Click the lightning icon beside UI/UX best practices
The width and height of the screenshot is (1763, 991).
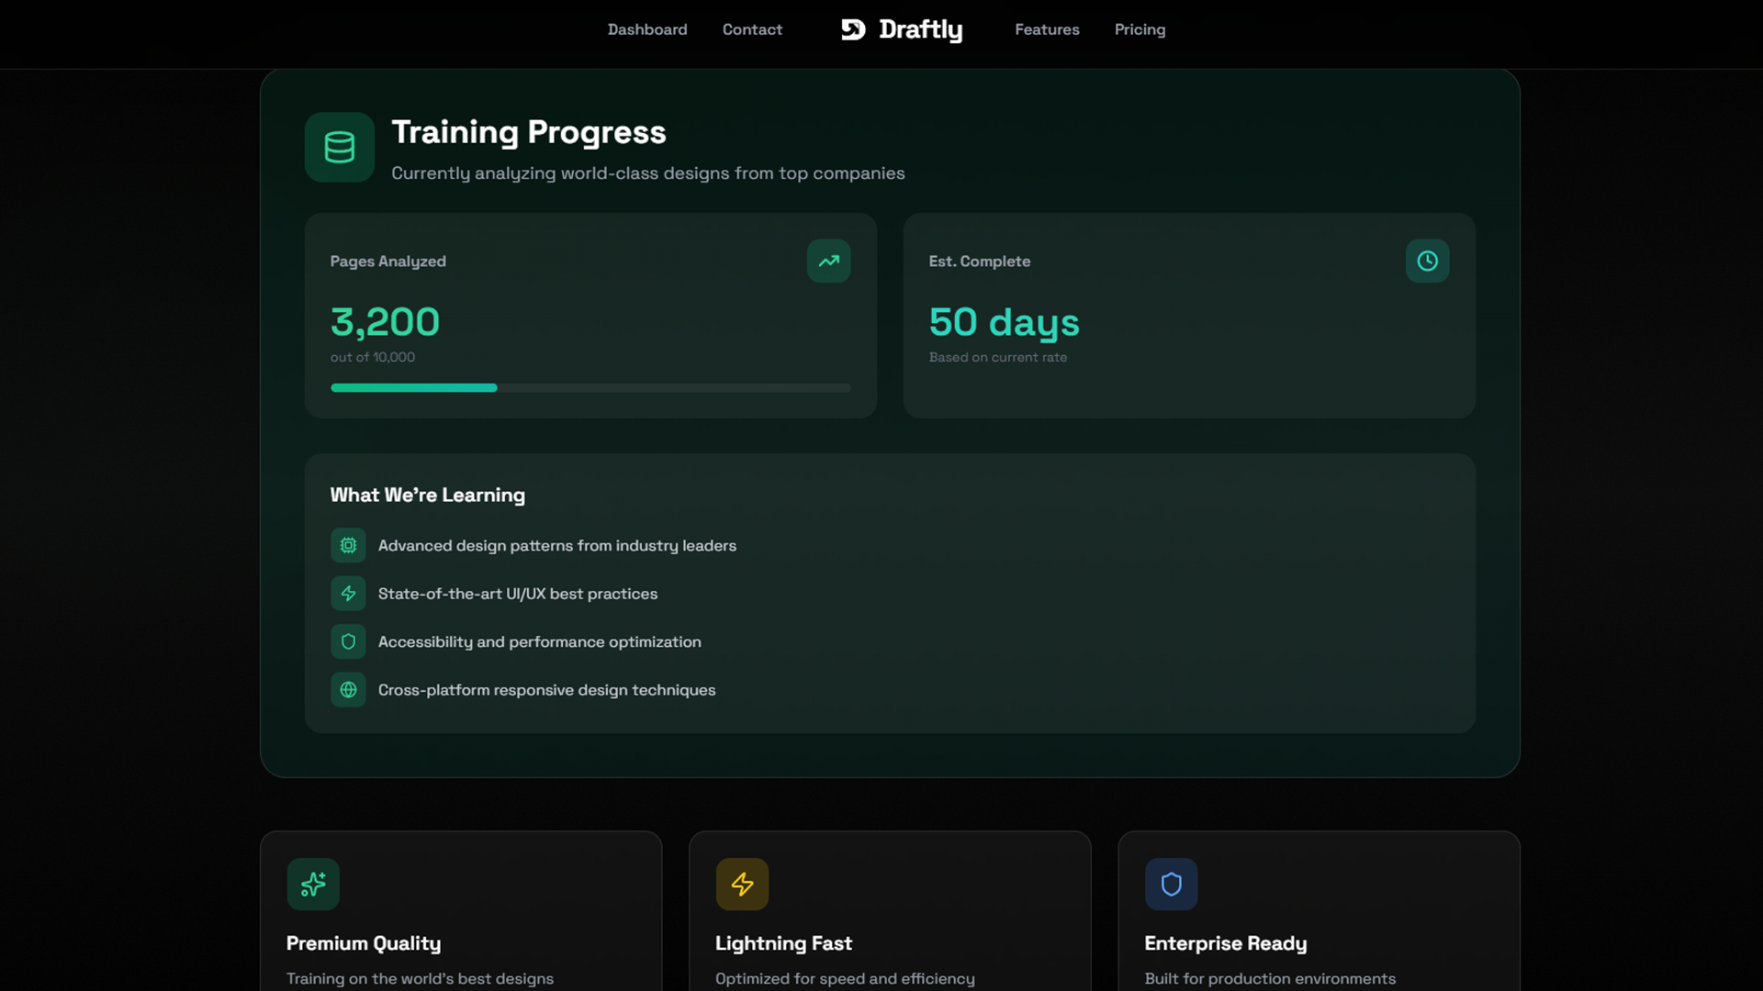pyautogui.click(x=348, y=594)
